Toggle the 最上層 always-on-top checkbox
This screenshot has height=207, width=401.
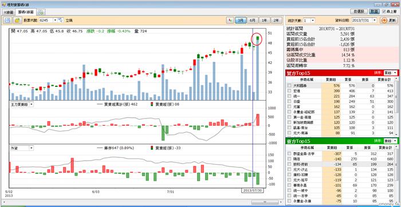click(384, 11)
